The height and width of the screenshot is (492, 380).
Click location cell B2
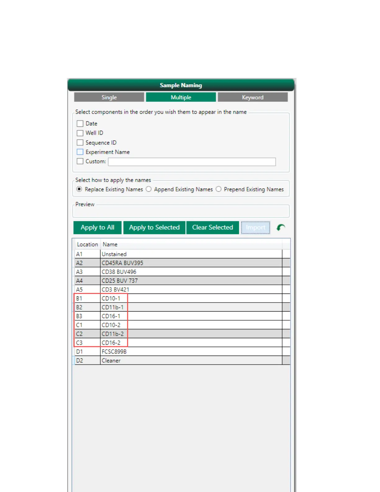[x=87, y=307]
